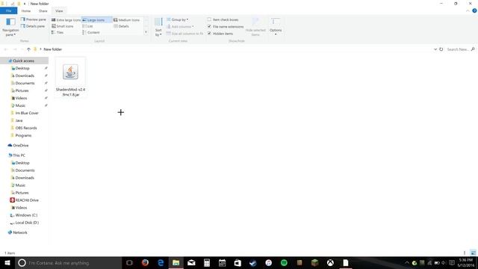The width and height of the screenshot is (478, 269).
Task: Open the Navigation pane dropdown
Action: click(10, 27)
